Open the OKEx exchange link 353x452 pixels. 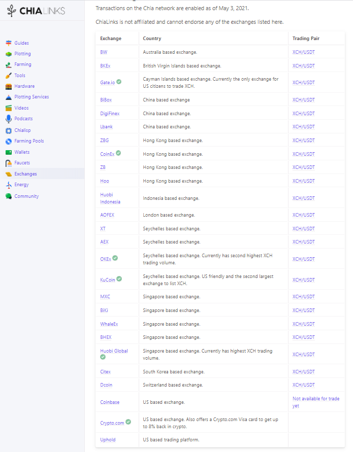point(106,259)
